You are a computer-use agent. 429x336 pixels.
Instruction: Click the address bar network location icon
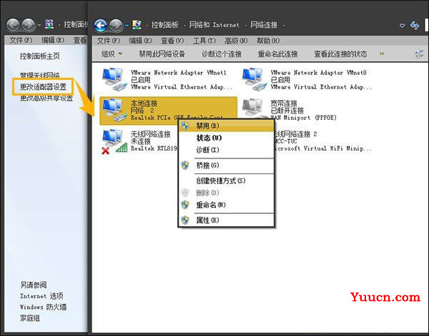click(137, 25)
